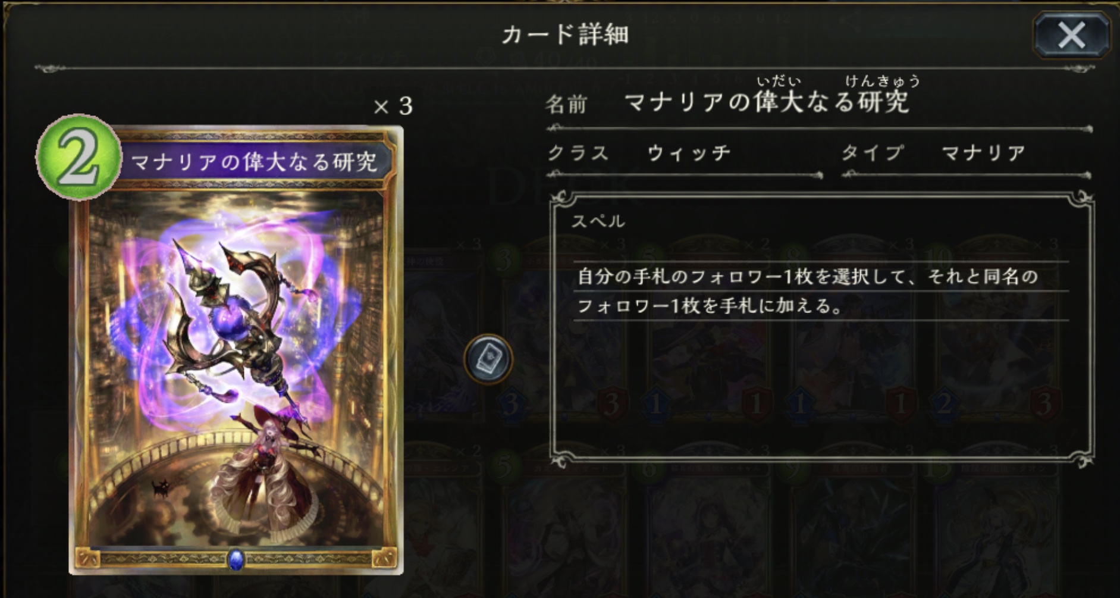
Task: Click the カード詳細 header title
Action: pyautogui.click(x=564, y=35)
